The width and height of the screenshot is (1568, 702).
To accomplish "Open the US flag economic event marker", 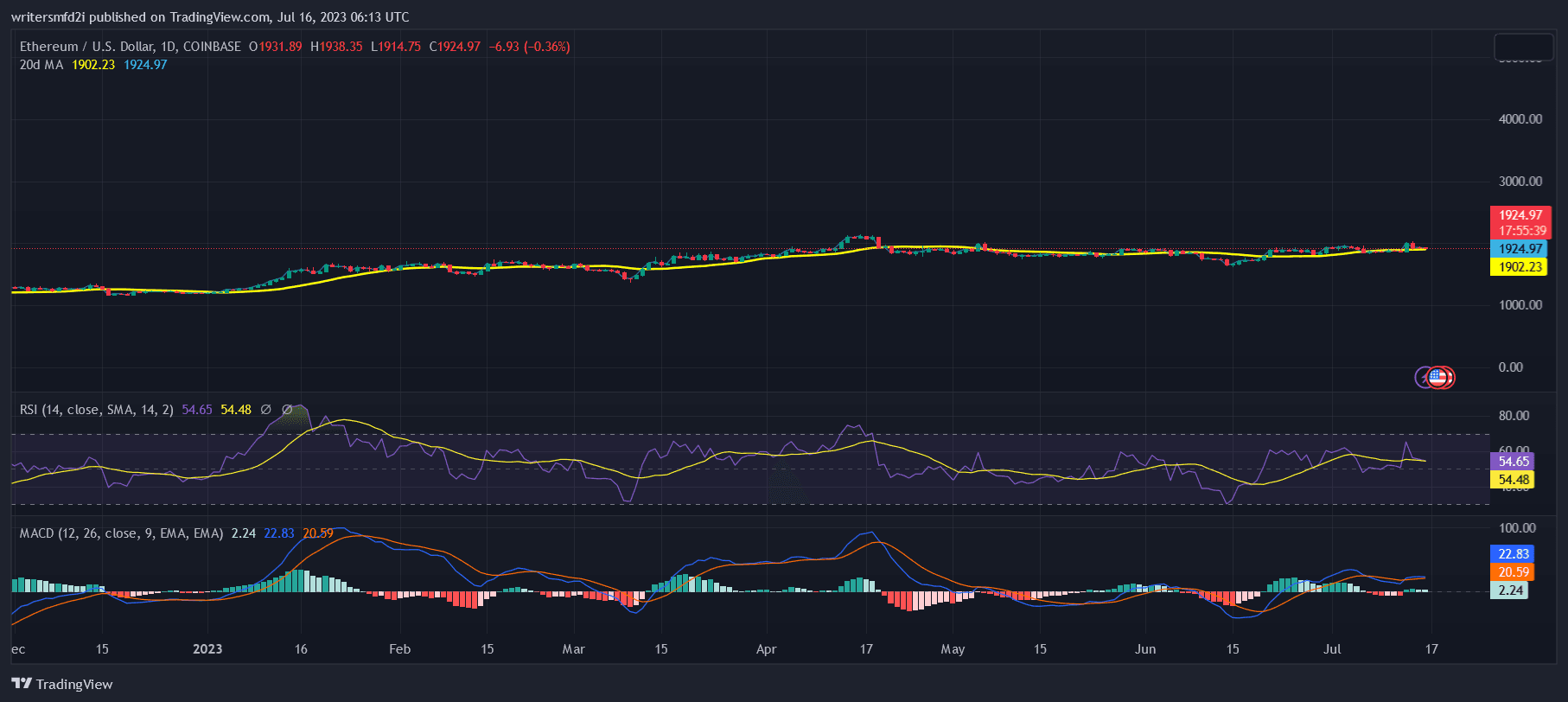I will point(1437,377).
